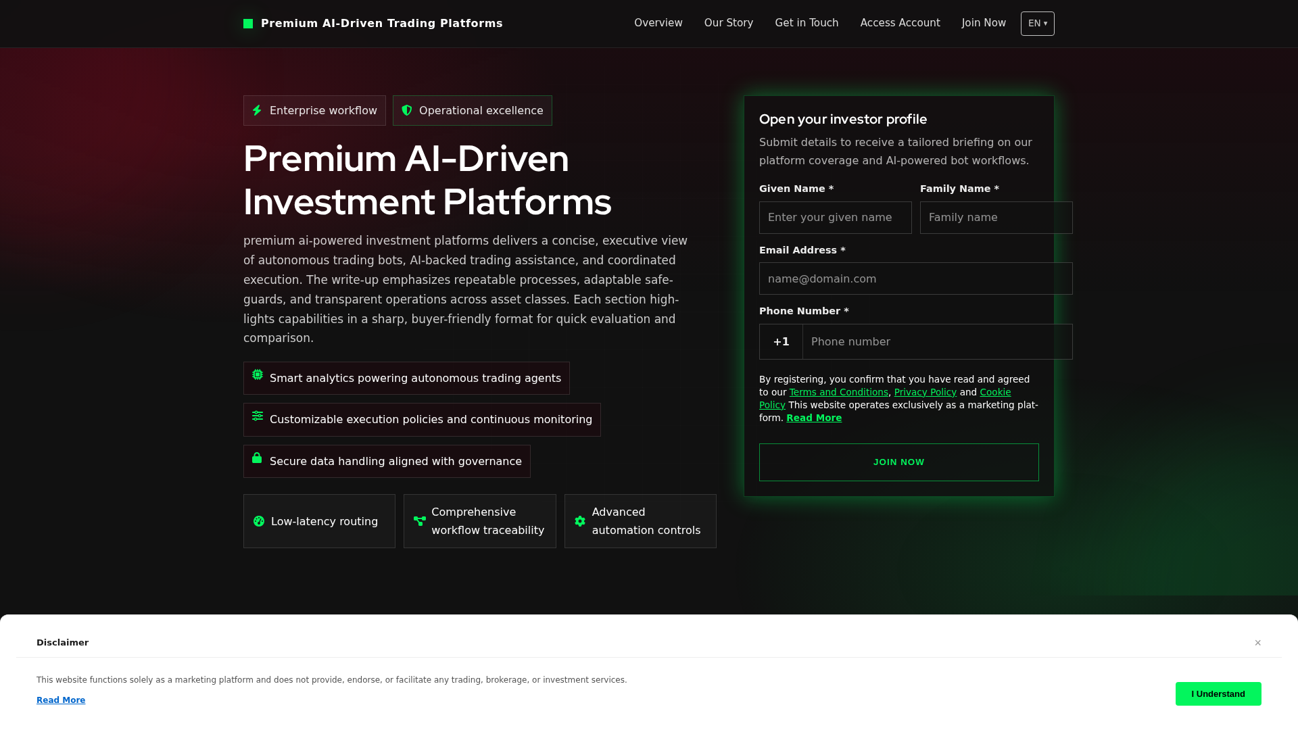
Task: Open Access Account in the navigation
Action: (900, 23)
